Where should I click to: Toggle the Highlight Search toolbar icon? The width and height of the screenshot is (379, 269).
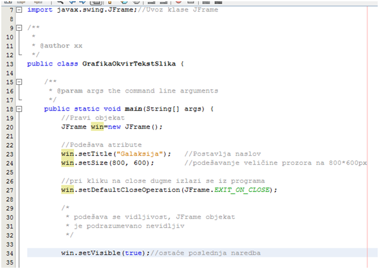[96, 2]
